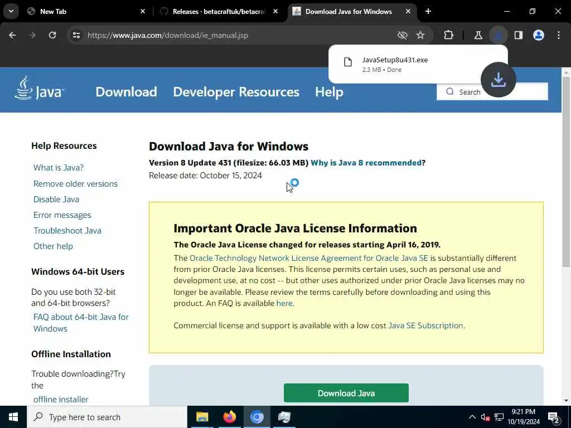The height and width of the screenshot is (428, 571).
Task: Open FAQ about 64-bit Java for Windows
Action: [81, 323]
